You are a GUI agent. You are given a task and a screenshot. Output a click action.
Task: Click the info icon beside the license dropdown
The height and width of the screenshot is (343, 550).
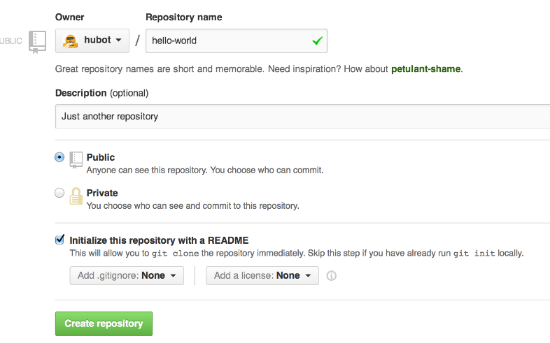click(332, 276)
